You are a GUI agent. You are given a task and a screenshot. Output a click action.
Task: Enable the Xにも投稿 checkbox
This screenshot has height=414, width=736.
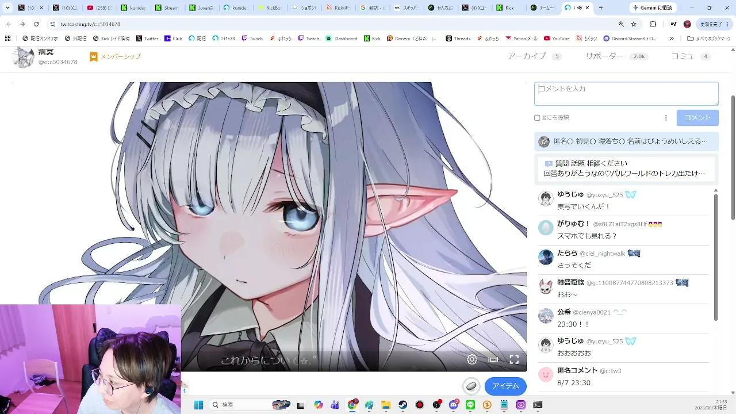[537, 118]
